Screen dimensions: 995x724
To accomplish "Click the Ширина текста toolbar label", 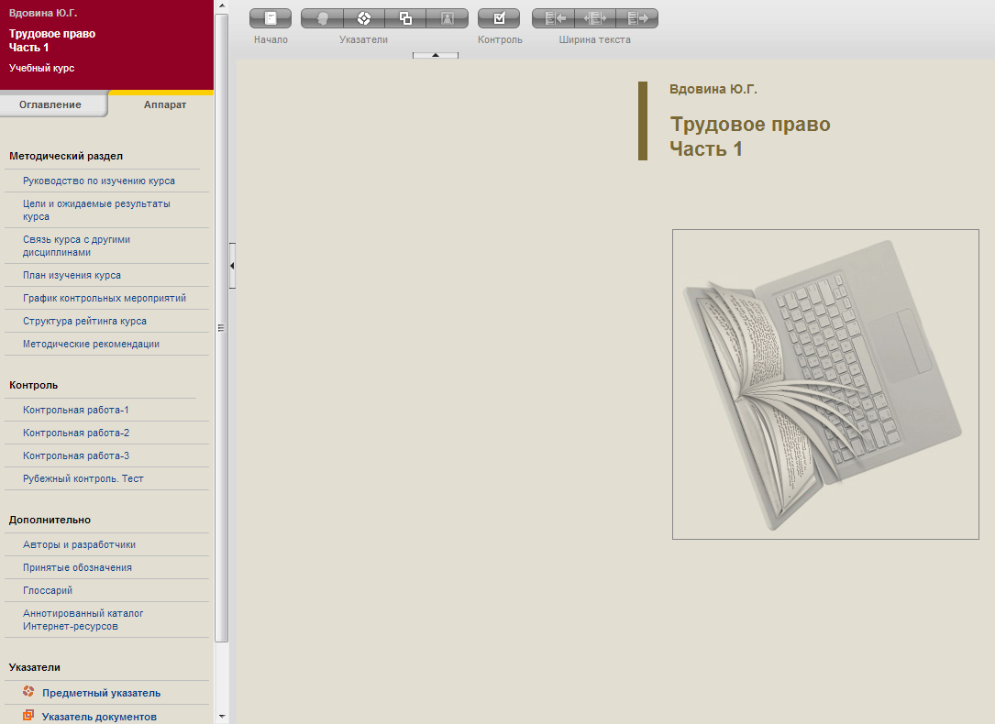I will (x=594, y=40).
